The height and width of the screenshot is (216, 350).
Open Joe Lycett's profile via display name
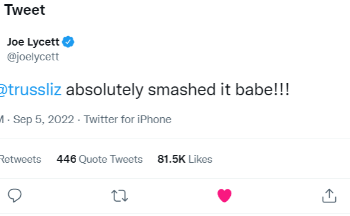coord(33,42)
